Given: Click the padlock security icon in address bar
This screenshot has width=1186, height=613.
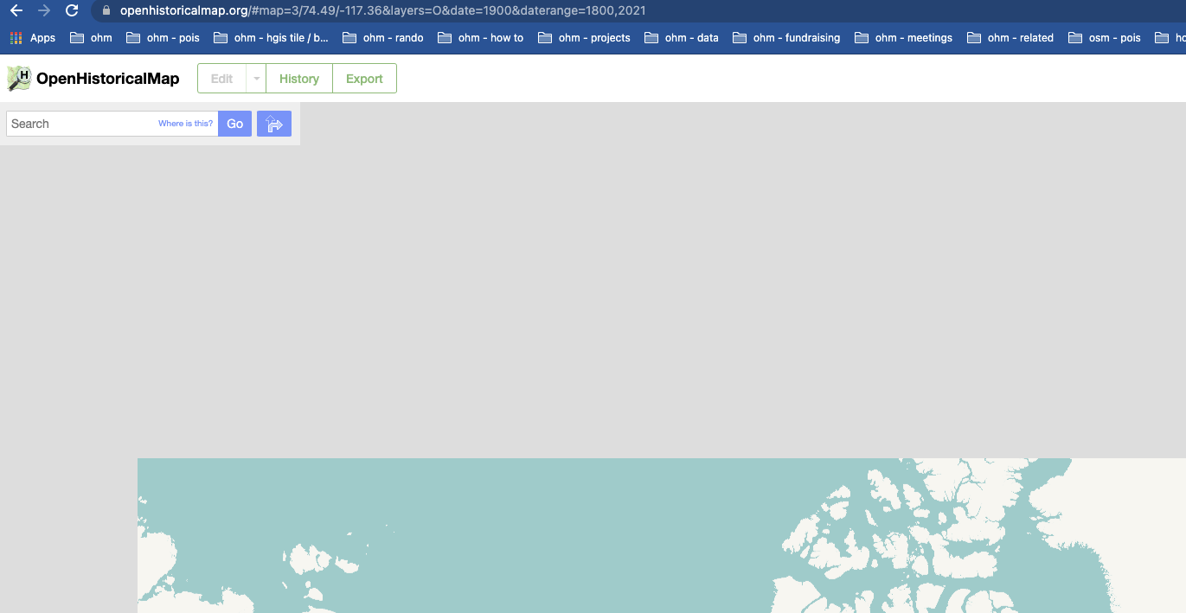Looking at the screenshot, I should click(x=105, y=11).
